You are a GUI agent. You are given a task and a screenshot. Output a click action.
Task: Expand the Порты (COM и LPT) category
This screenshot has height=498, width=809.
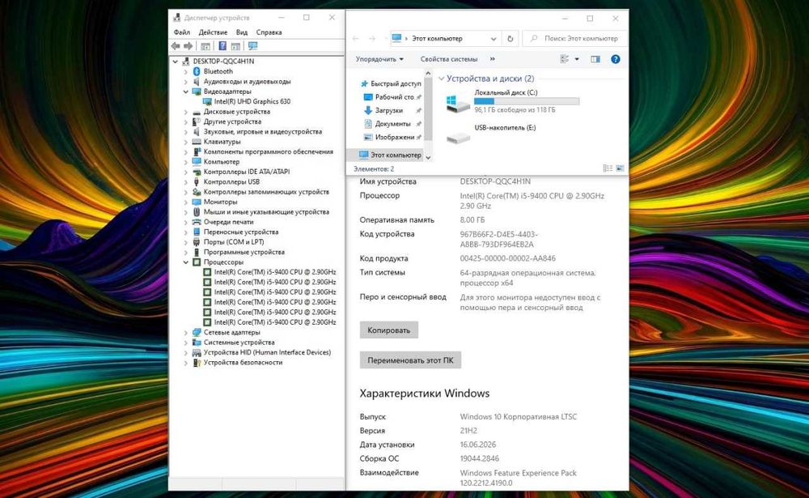click(x=186, y=242)
